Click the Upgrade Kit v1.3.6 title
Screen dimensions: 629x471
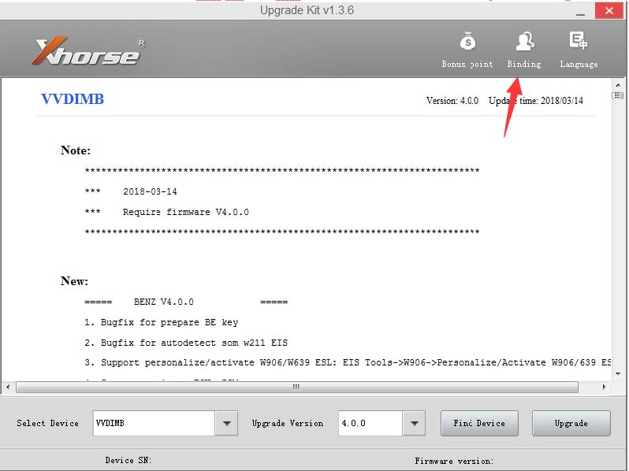point(307,10)
